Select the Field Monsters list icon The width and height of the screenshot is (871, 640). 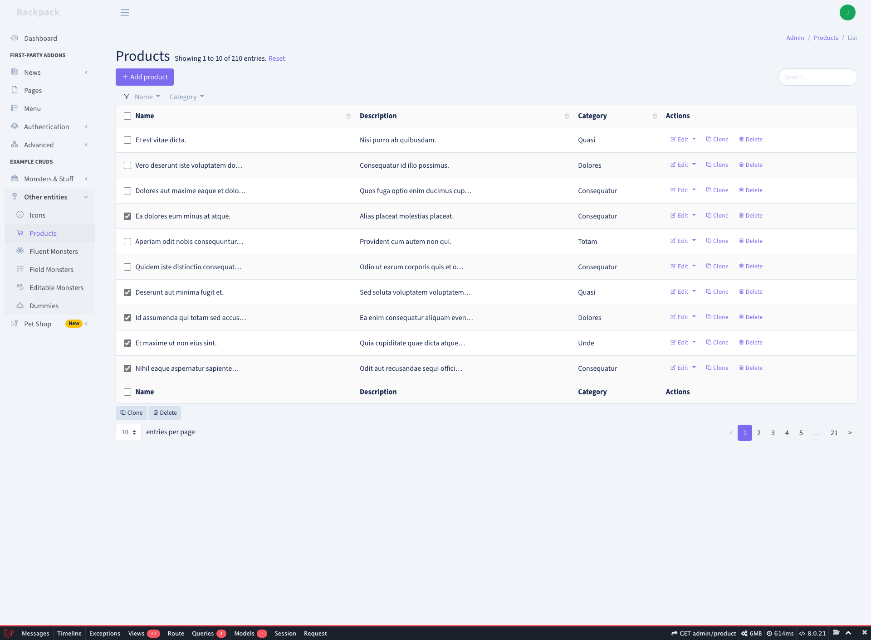[20, 269]
